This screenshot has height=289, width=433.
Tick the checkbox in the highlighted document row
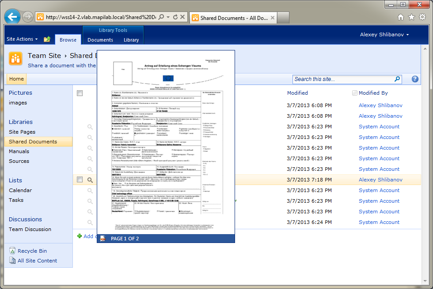(80, 180)
